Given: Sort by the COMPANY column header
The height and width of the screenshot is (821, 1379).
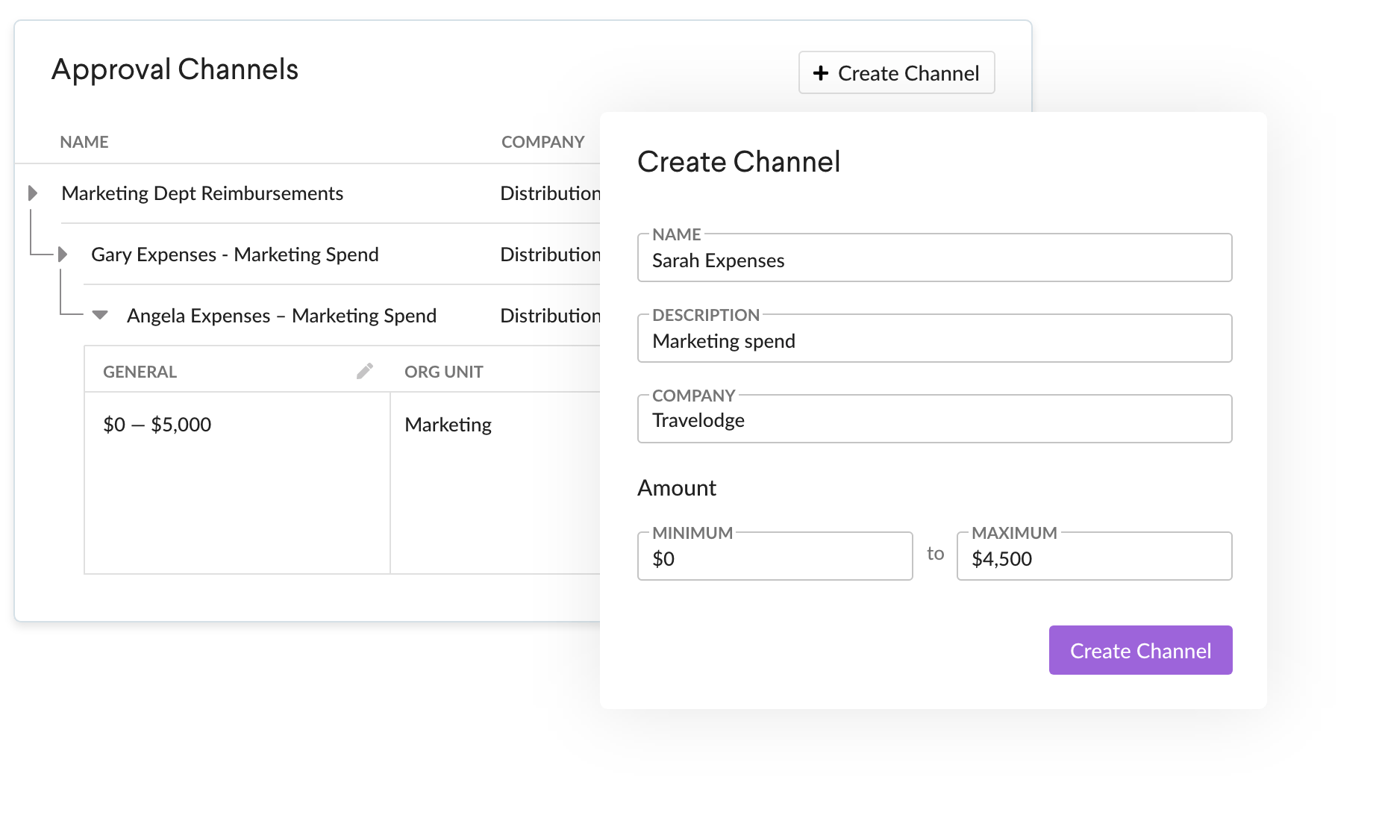Looking at the screenshot, I should pyautogui.click(x=542, y=142).
